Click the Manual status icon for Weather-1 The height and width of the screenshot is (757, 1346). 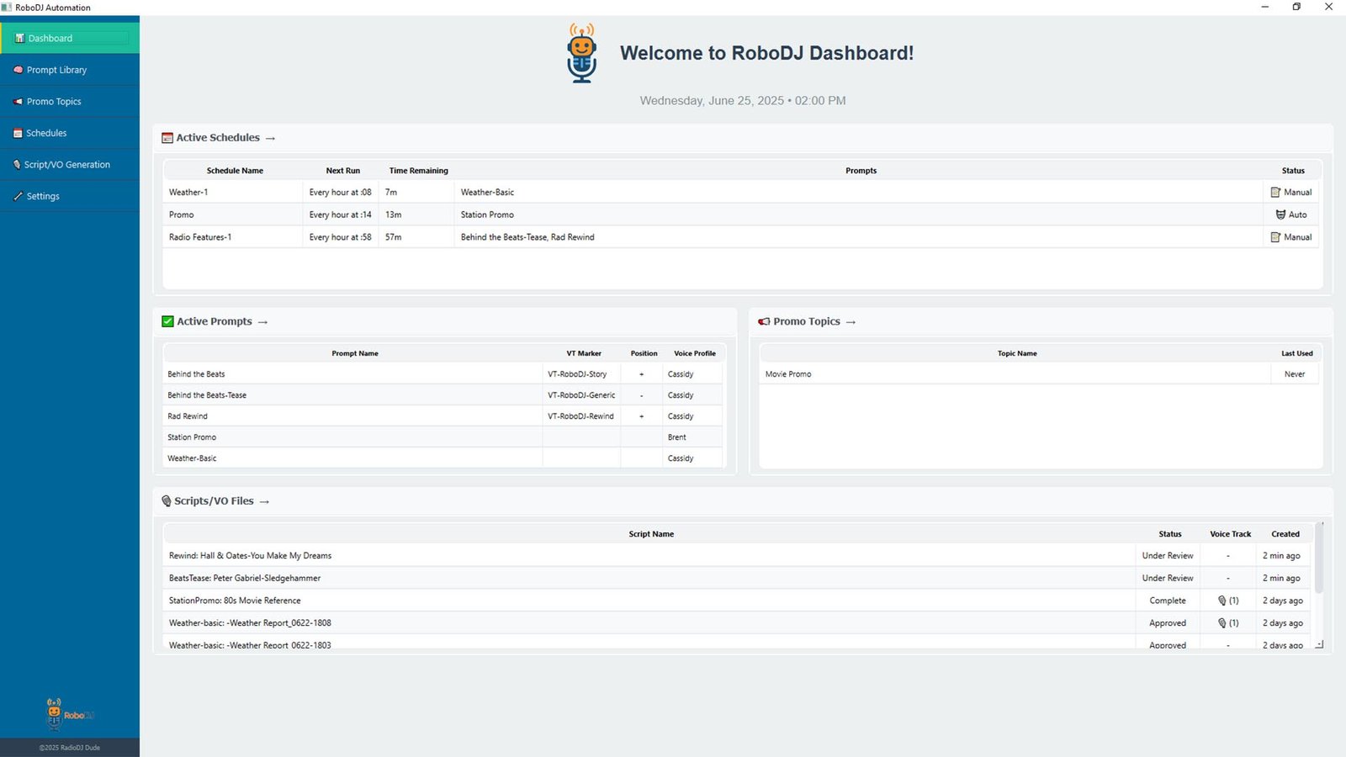pos(1275,192)
